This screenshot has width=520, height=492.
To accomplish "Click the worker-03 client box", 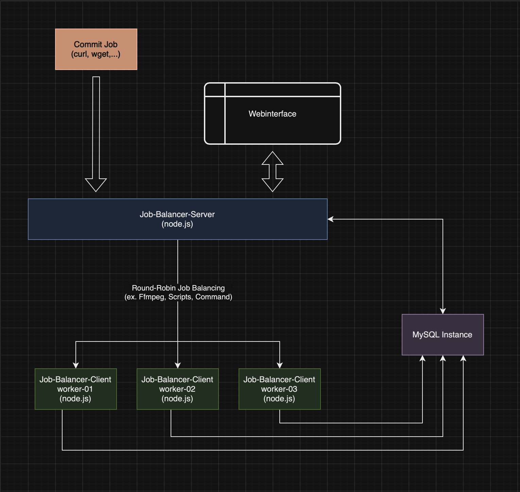I will [x=280, y=389].
